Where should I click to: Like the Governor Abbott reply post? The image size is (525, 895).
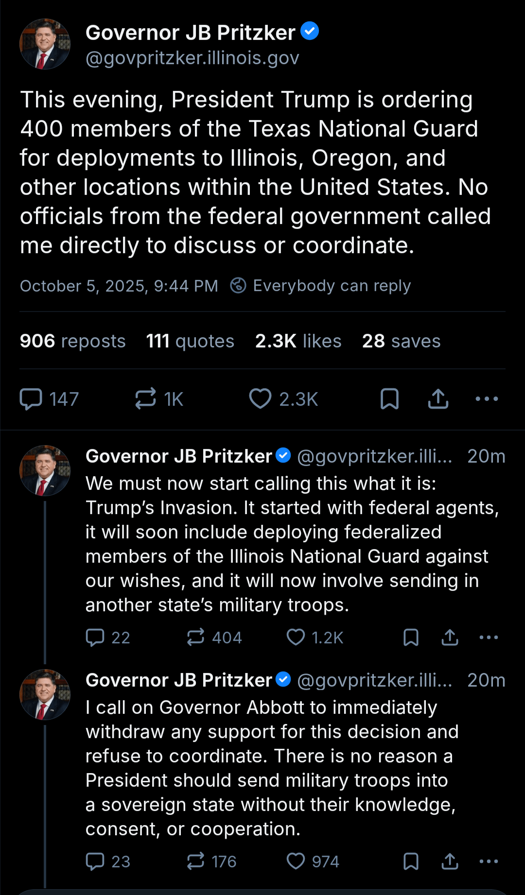(x=296, y=861)
